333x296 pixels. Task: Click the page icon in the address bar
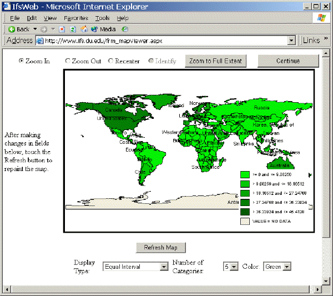(40, 41)
